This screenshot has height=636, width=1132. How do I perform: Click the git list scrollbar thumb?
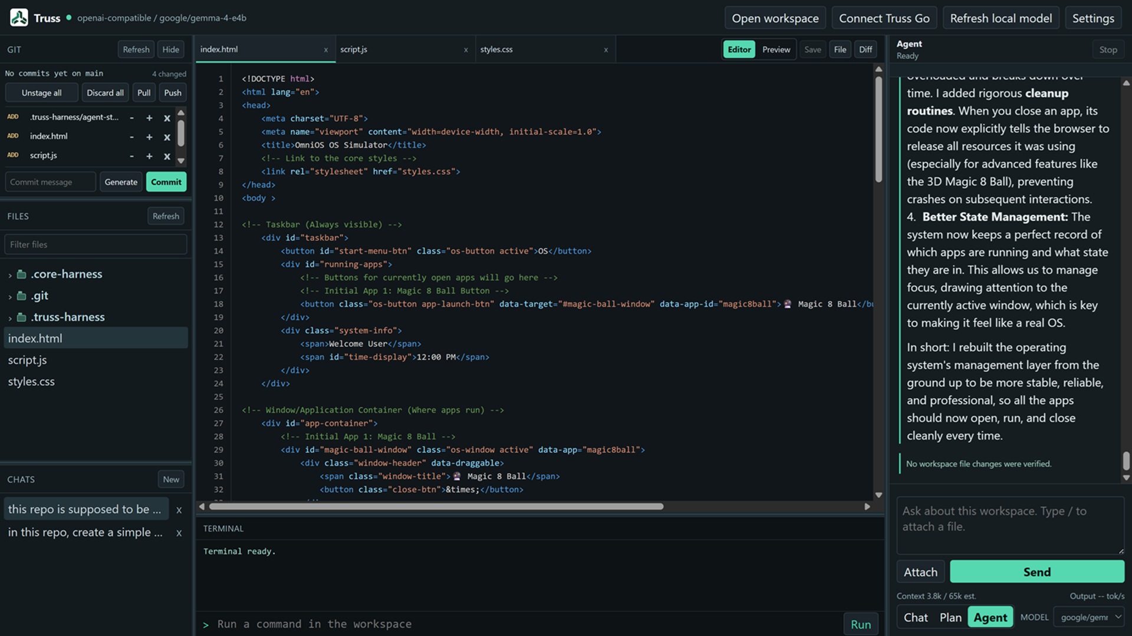coord(181,132)
